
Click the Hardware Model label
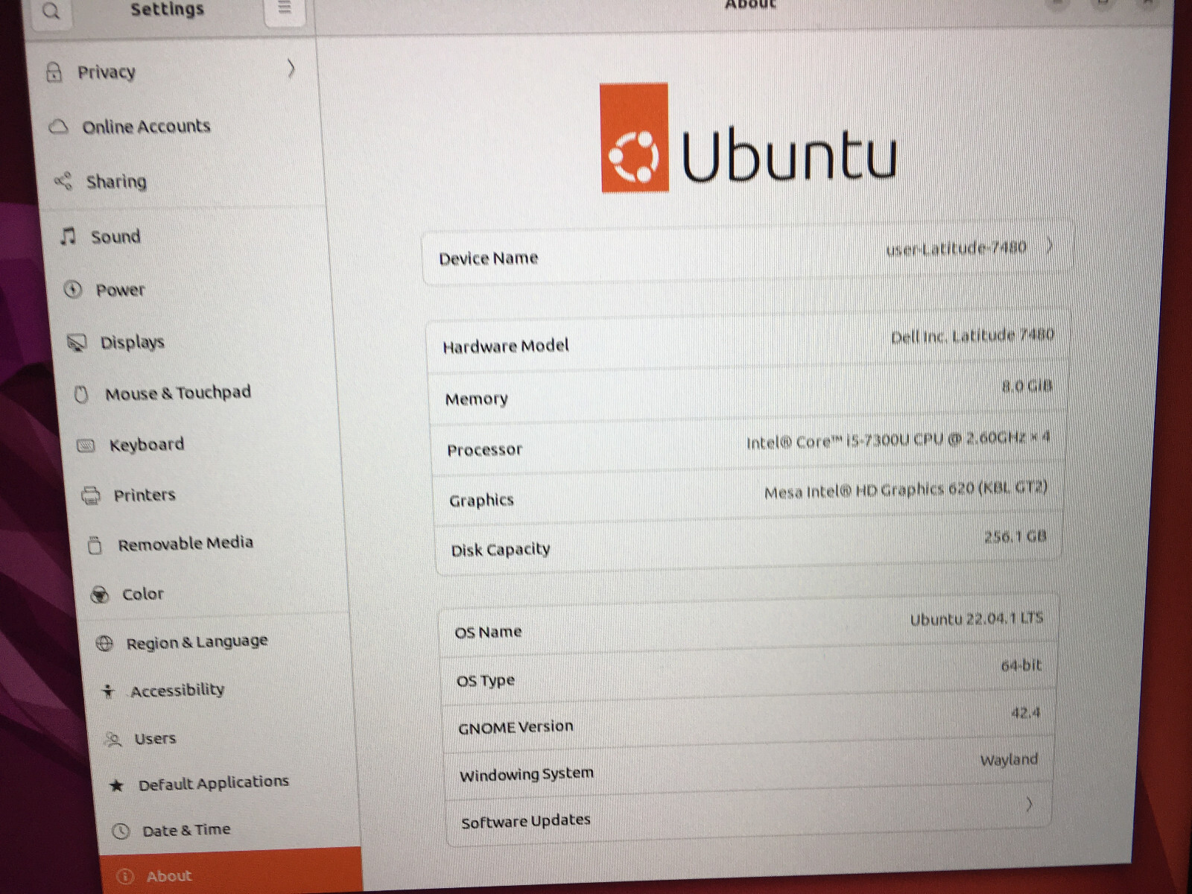point(505,346)
